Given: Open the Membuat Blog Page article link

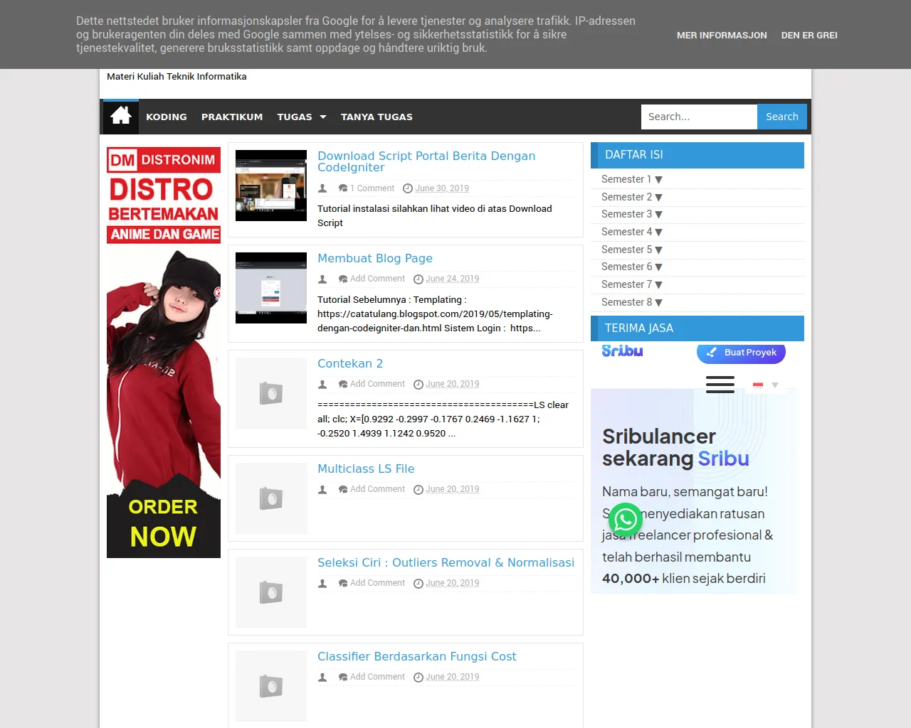Looking at the screenshot, I should coord(375,258).
